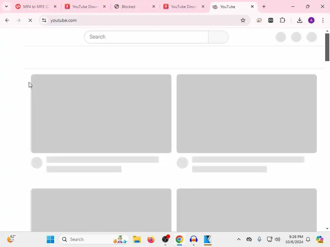The width and height of the screenshot is (330, 247).
Task: View site information for youtube.com
Action: click(44, 20)
